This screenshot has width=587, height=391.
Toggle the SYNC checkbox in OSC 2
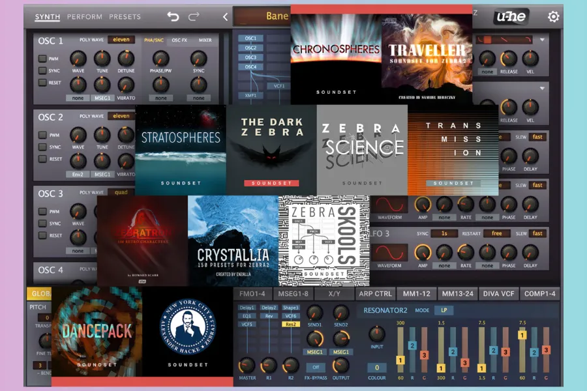[x=42, y=147]
